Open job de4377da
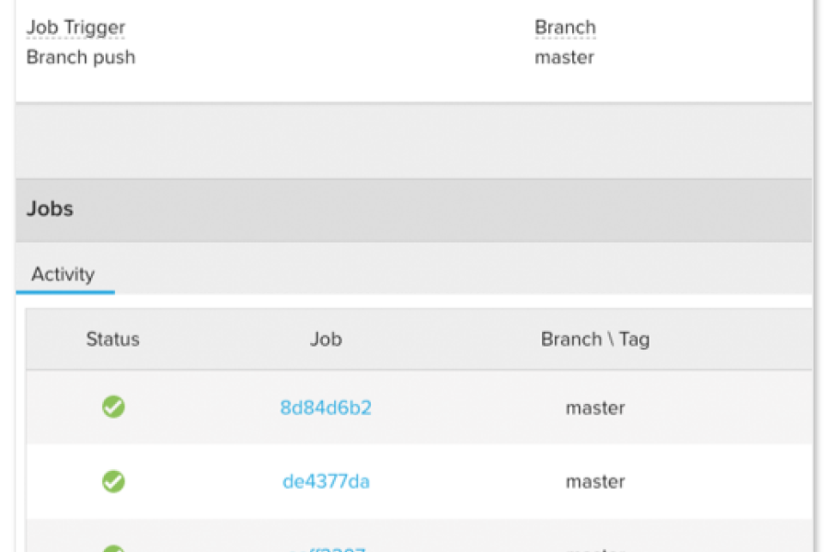This screenshot has width=828, height=552. (326, 481)
